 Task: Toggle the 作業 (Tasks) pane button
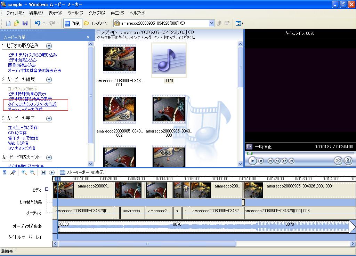click(72, 23)
